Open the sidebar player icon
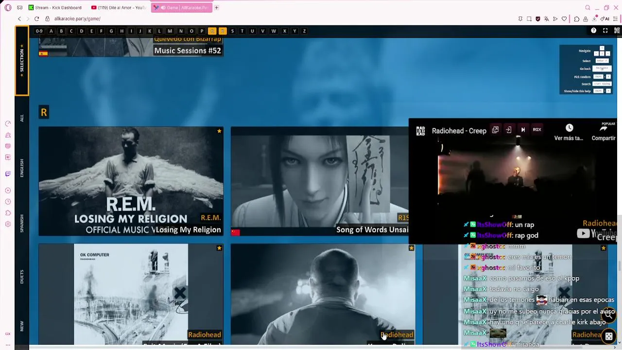Screen dimensions: 622x350 pyautogui.click(x=8, y=191)
